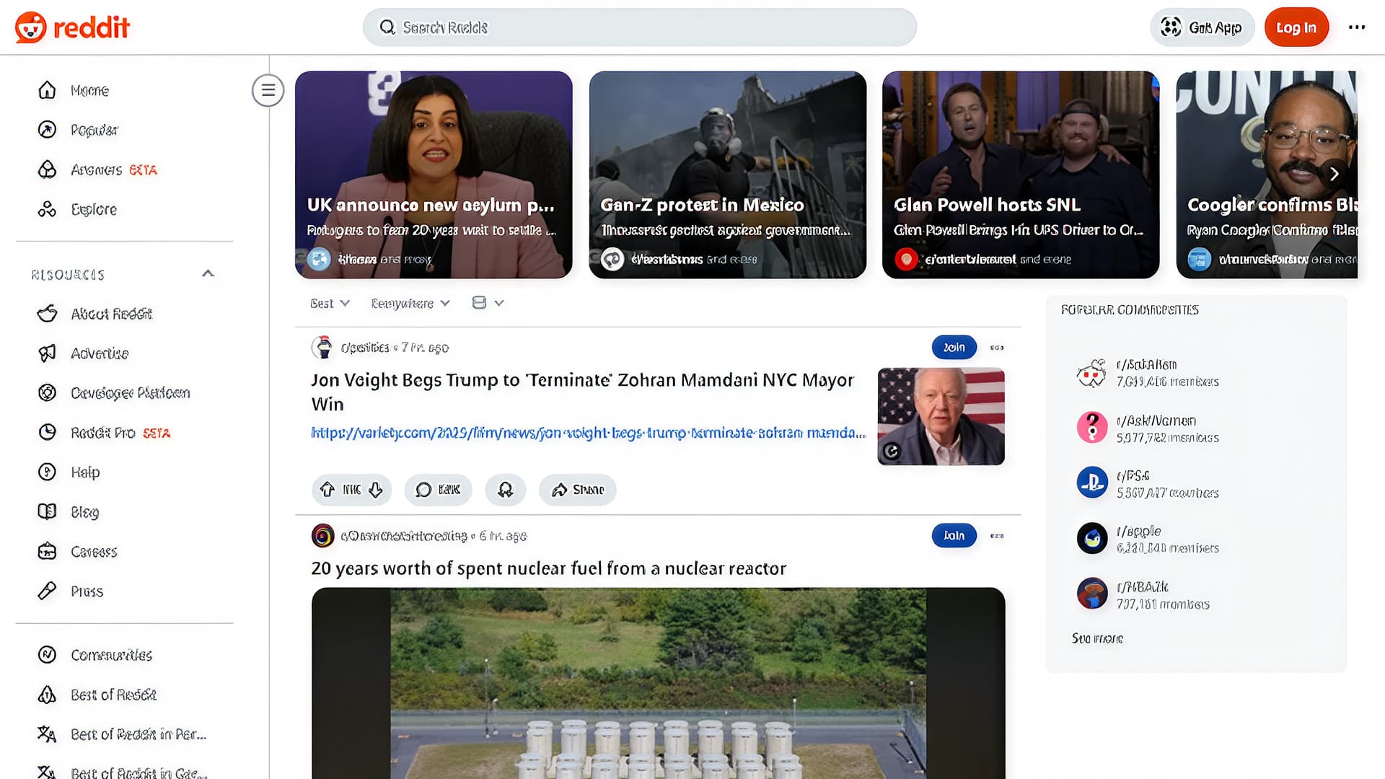Click the subreddit avatar on the Jon Voight post
1385x779 pixels.
coord(322,348)
